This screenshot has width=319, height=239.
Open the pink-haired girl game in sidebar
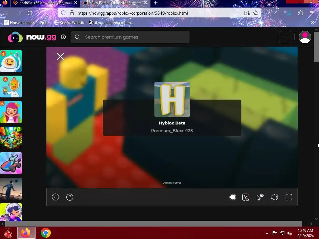[x=11, y=112]
